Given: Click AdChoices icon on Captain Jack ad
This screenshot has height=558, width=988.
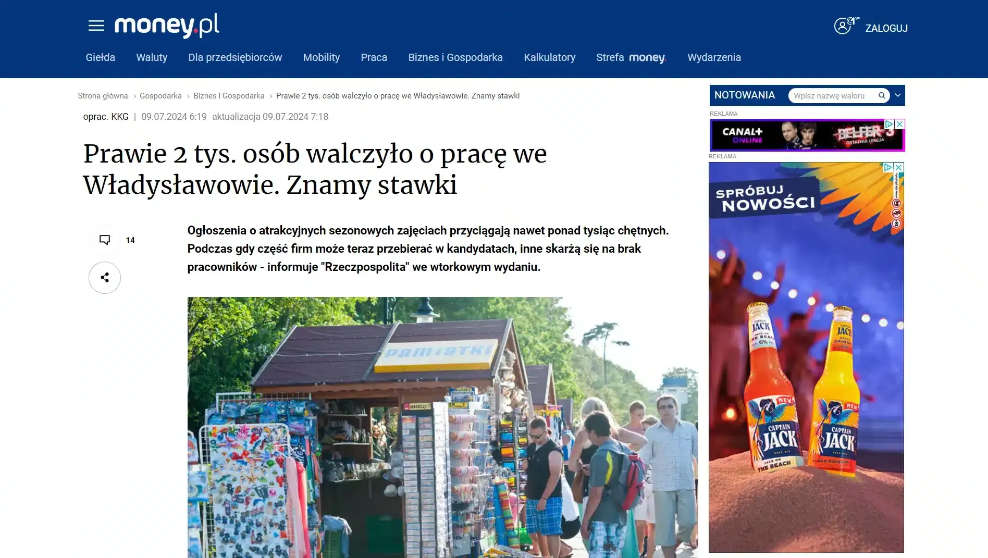Looking at the screenshot, I should (888, 167).
